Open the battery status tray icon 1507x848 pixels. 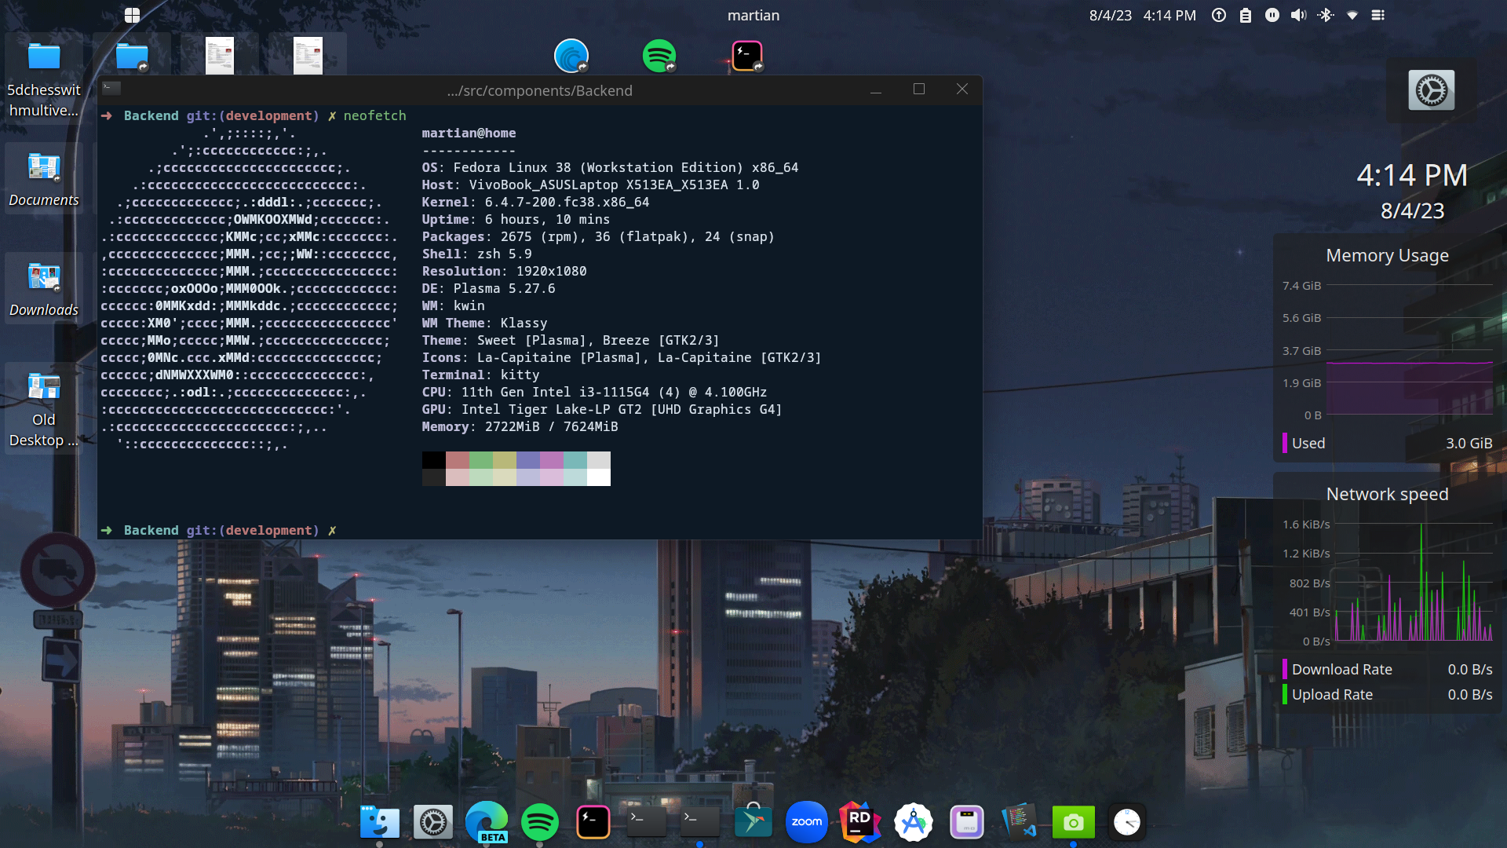pyautogui.click(x=1245, y=15)
